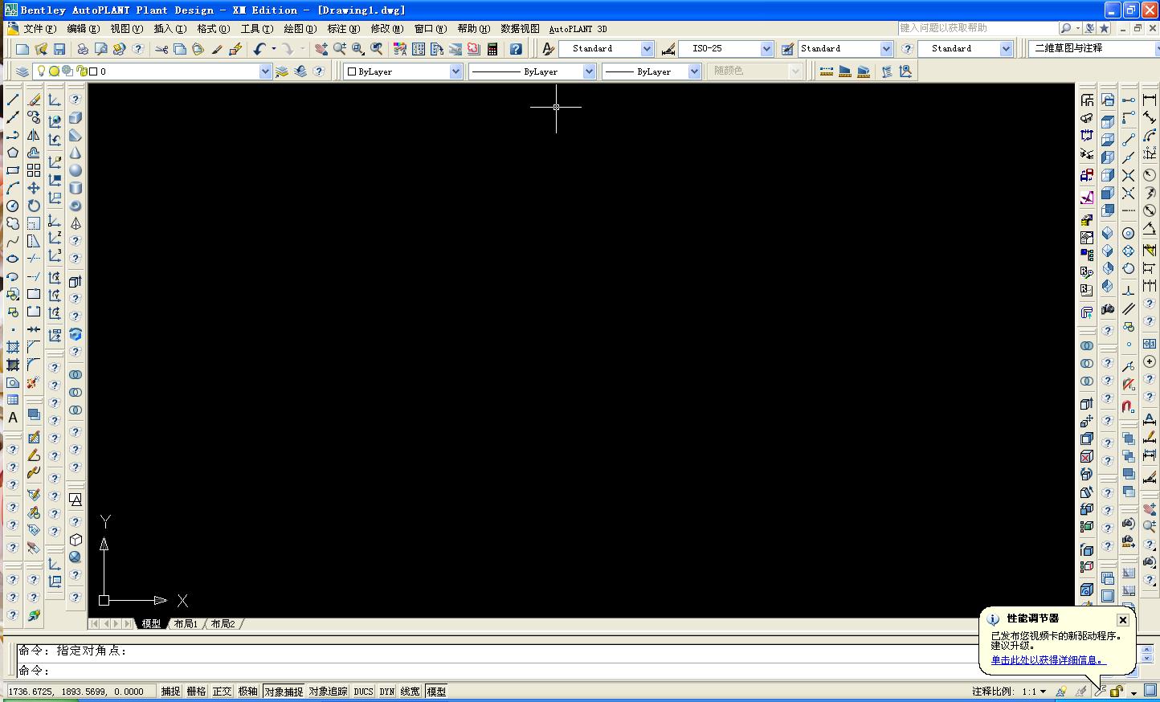Toggle DYN dynamic input in status bar

387,692
